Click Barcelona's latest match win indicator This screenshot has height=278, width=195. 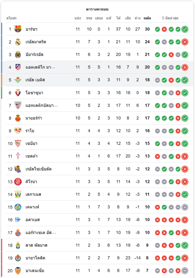coord(185,29)
